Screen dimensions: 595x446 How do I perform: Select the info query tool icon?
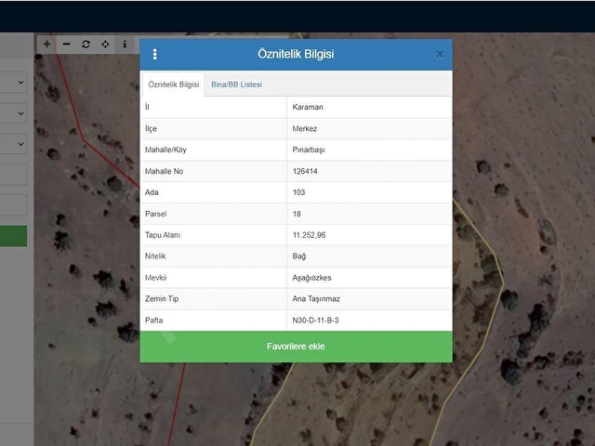pyautogui.click(x=125, y=44)
